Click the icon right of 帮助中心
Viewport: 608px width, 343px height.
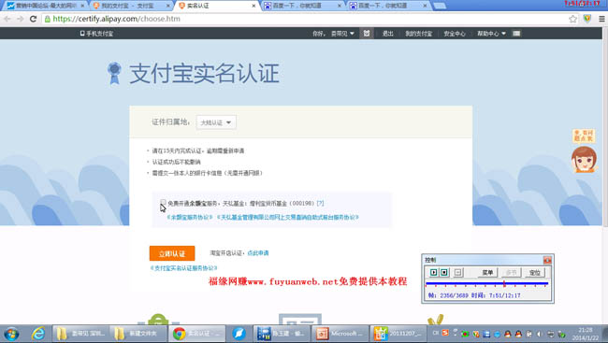(x=516, y=34)
